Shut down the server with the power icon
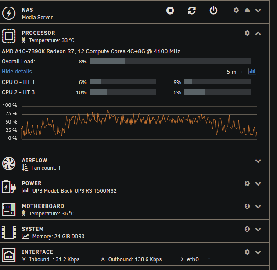277x270 pixels. 213,11
